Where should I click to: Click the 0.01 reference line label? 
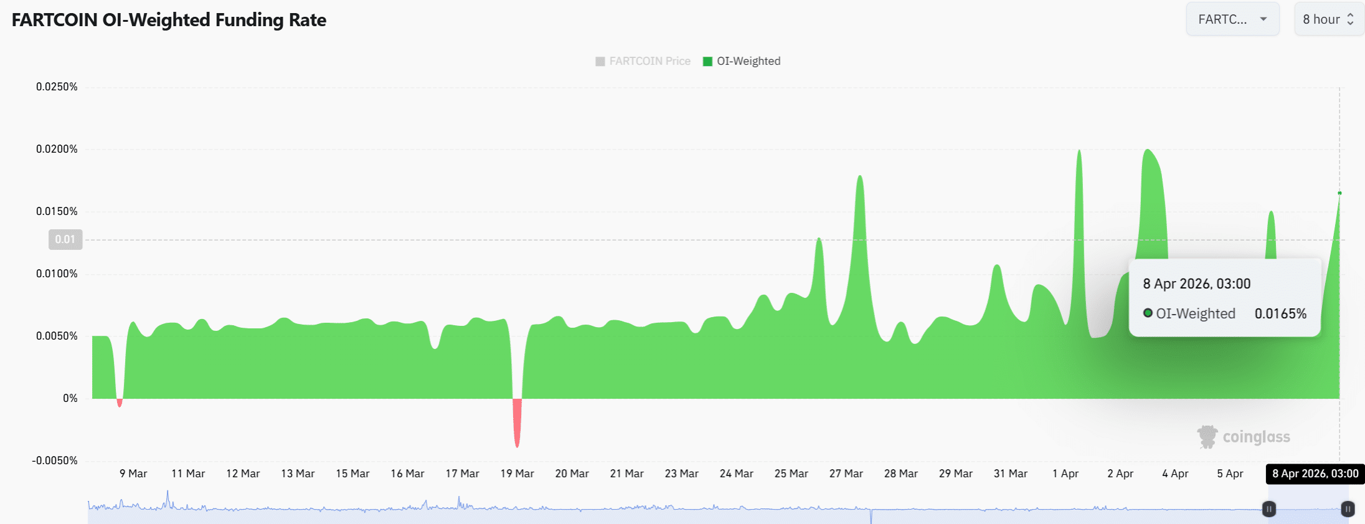tap(65, 239)
